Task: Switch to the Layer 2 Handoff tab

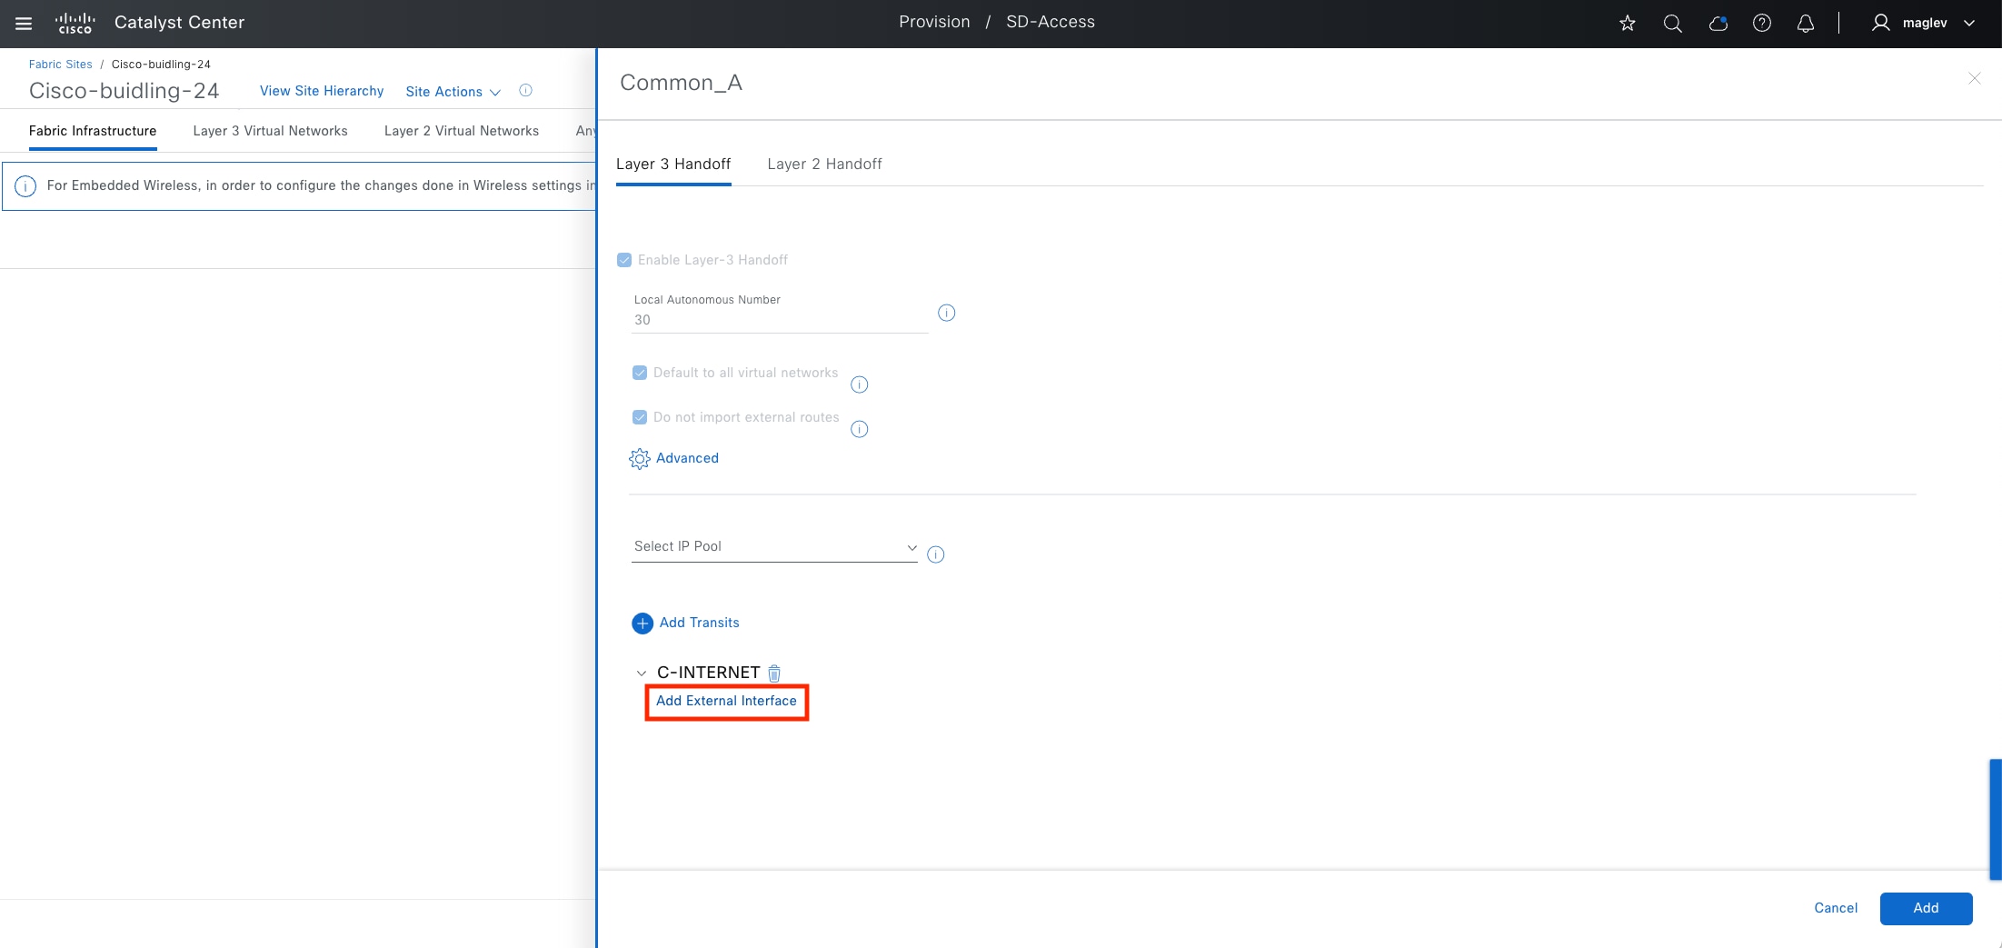Action: [824, 164]
